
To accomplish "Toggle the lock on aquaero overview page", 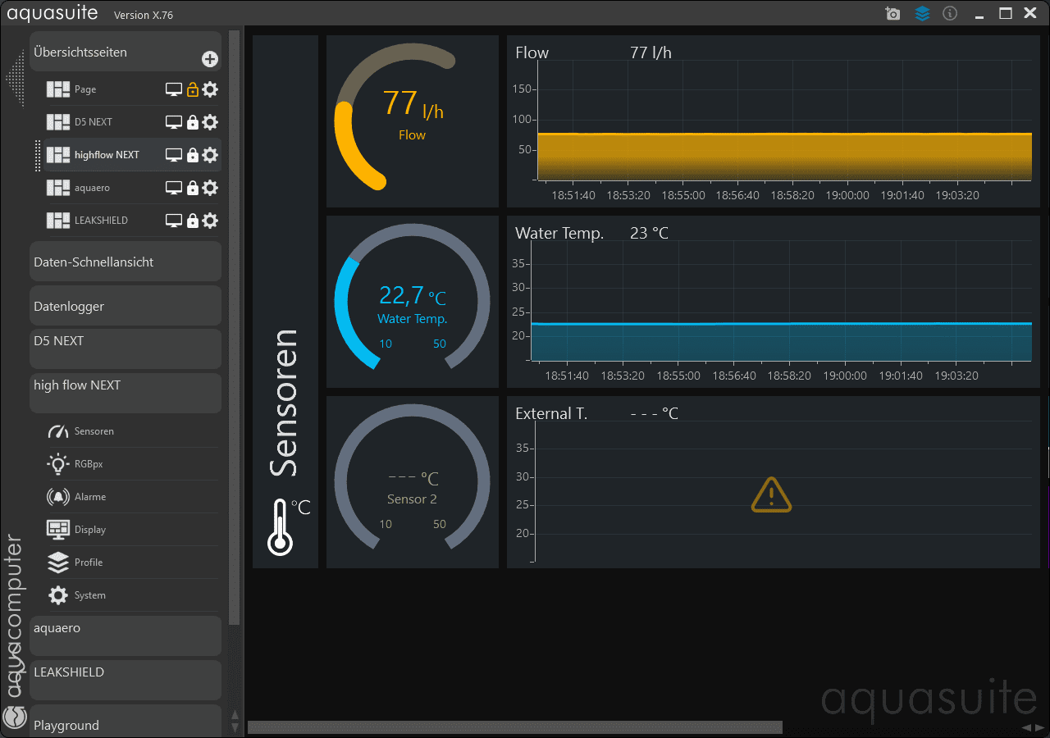I will pos(192,188).
